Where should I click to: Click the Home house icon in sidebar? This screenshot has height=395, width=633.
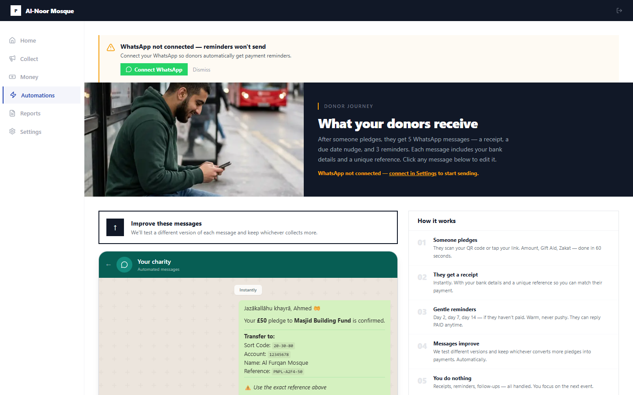12,40
